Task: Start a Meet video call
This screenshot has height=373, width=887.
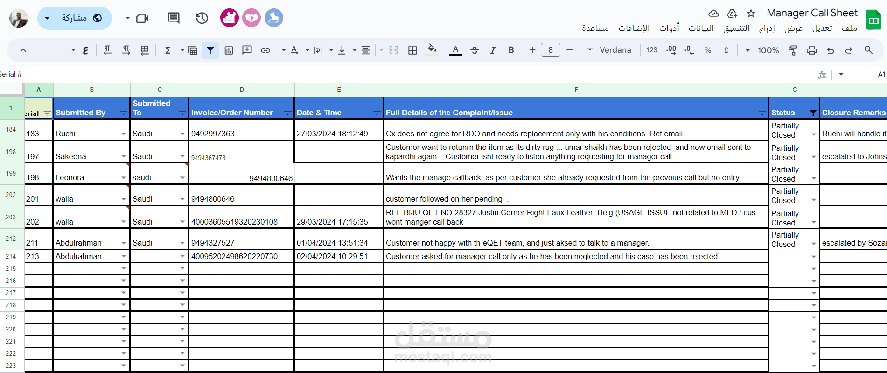Action: click(x=142, y=18)
